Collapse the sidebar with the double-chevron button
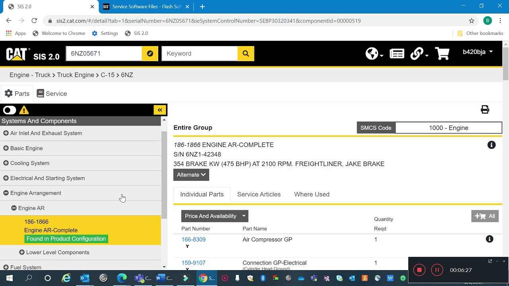 coord(160,110)
